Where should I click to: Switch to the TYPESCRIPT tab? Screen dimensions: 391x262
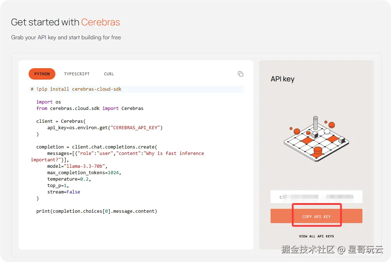(x=77, y=74)
